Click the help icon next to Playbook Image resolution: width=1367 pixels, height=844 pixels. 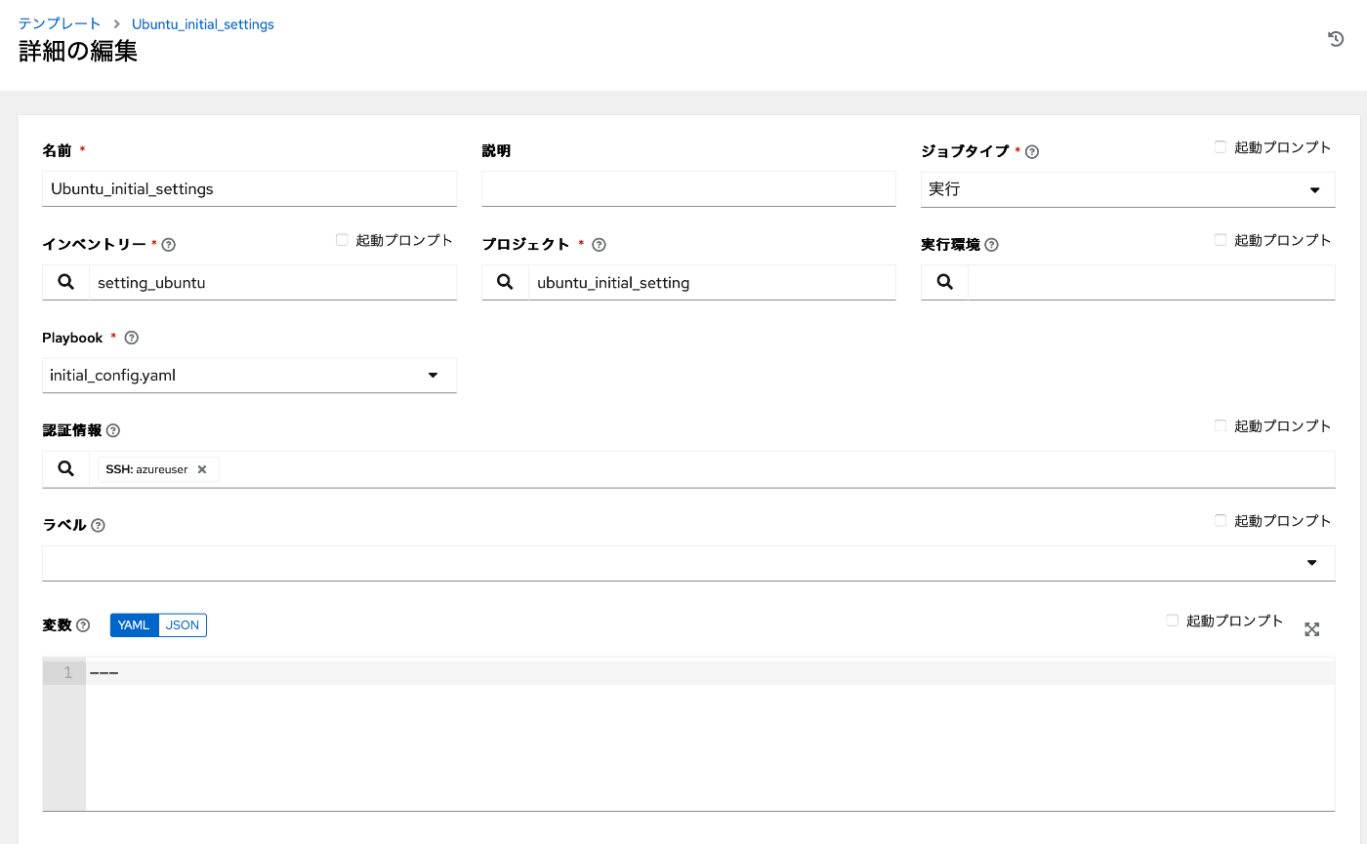click(x=132, y=338)
